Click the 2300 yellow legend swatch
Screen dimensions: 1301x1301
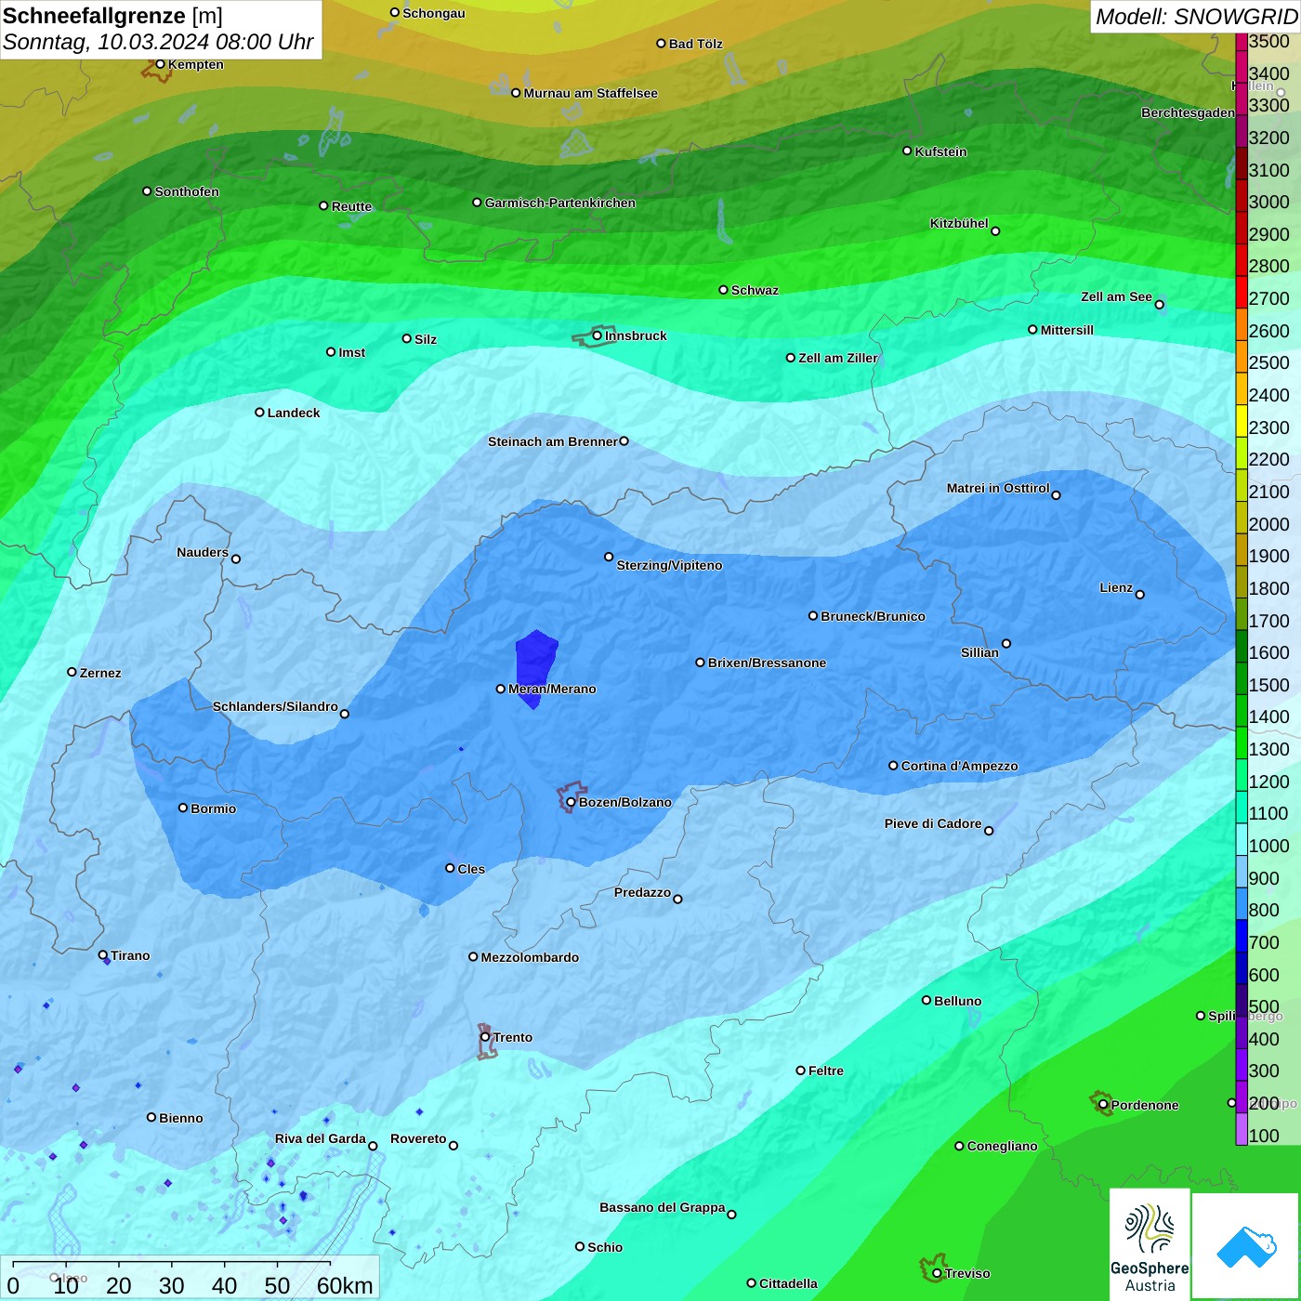tap(1242, 421)
